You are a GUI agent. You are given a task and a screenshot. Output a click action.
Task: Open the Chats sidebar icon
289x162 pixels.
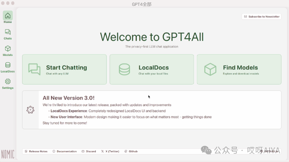8,32
